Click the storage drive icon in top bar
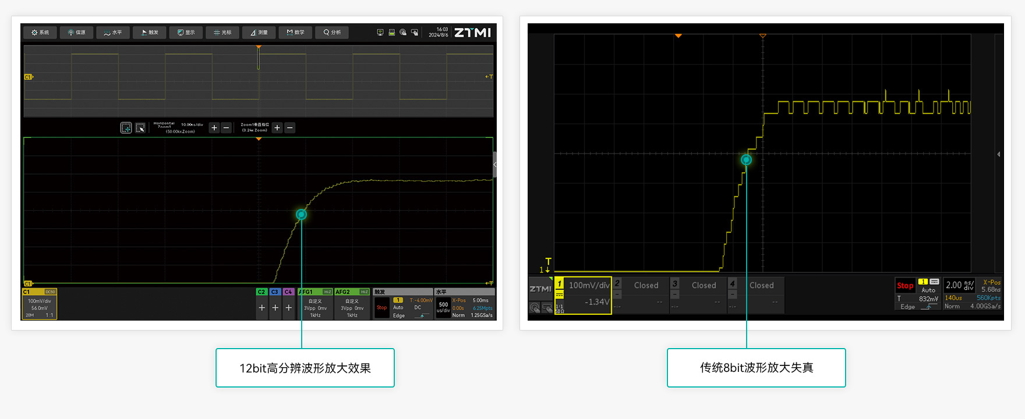This screenshot has height=419, width=1025. (x=392, y=33)
